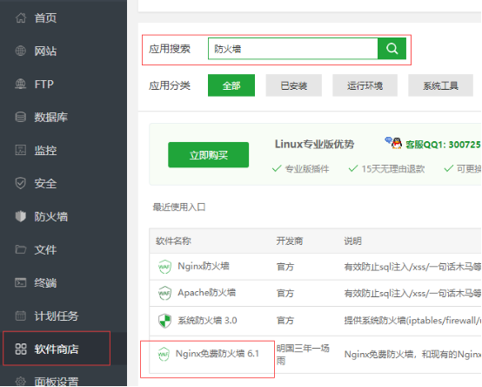Viewport: 482px width, 387px height.
Task: Open the Nginx防火墙 software entry
Action: click(204, 266)
